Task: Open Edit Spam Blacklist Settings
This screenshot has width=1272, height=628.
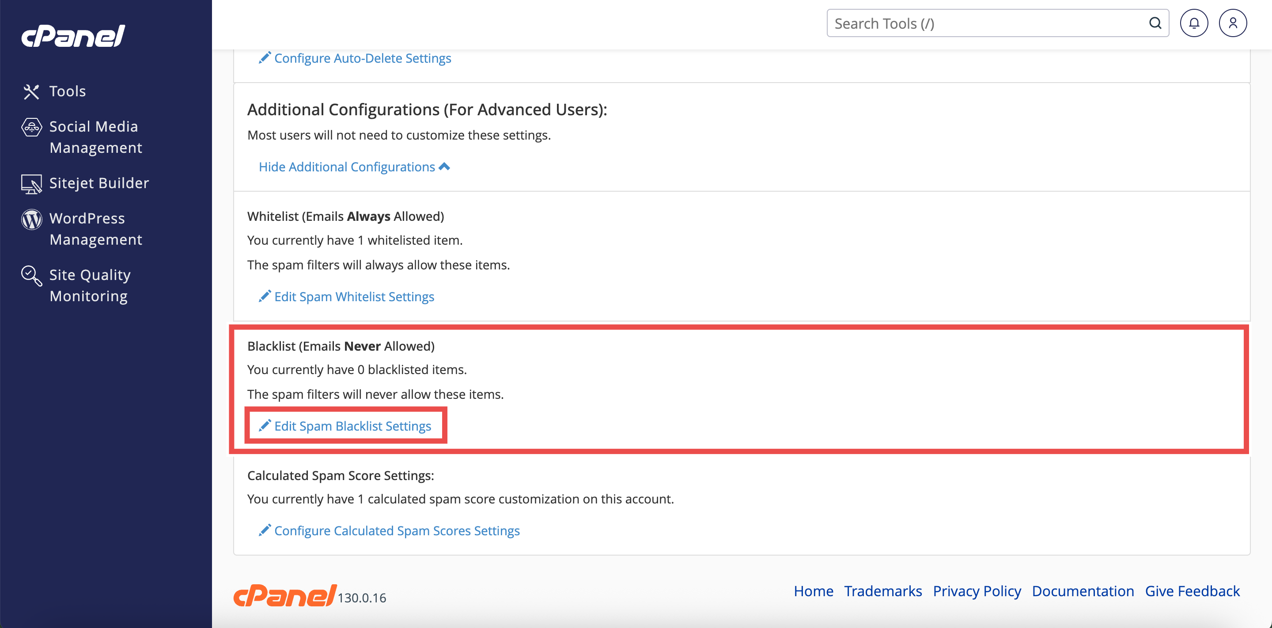Action: [x=352, y=426]
